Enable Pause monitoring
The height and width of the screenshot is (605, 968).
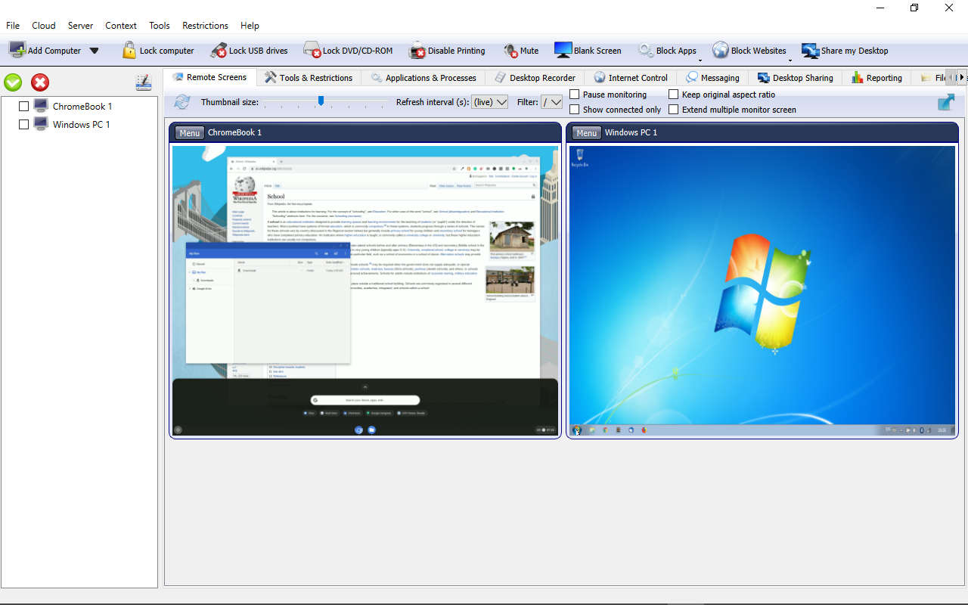pos(574,94)
